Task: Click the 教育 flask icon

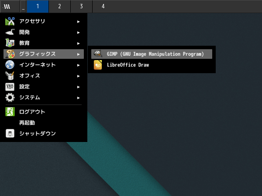Action: tap(10, 43)
